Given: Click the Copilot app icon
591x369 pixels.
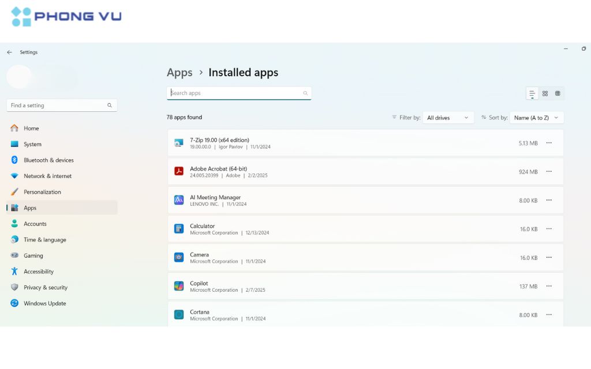Looking at the screenshot, I should click(x=179, y=286).
